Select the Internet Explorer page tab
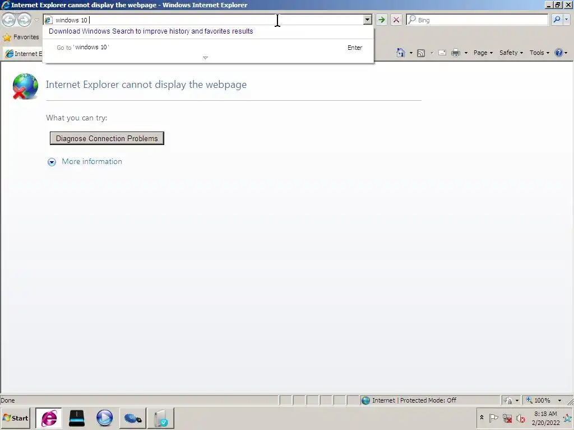The height and width of the screenshot is (430, 574). pyautogui.click(x=22, y=54)
